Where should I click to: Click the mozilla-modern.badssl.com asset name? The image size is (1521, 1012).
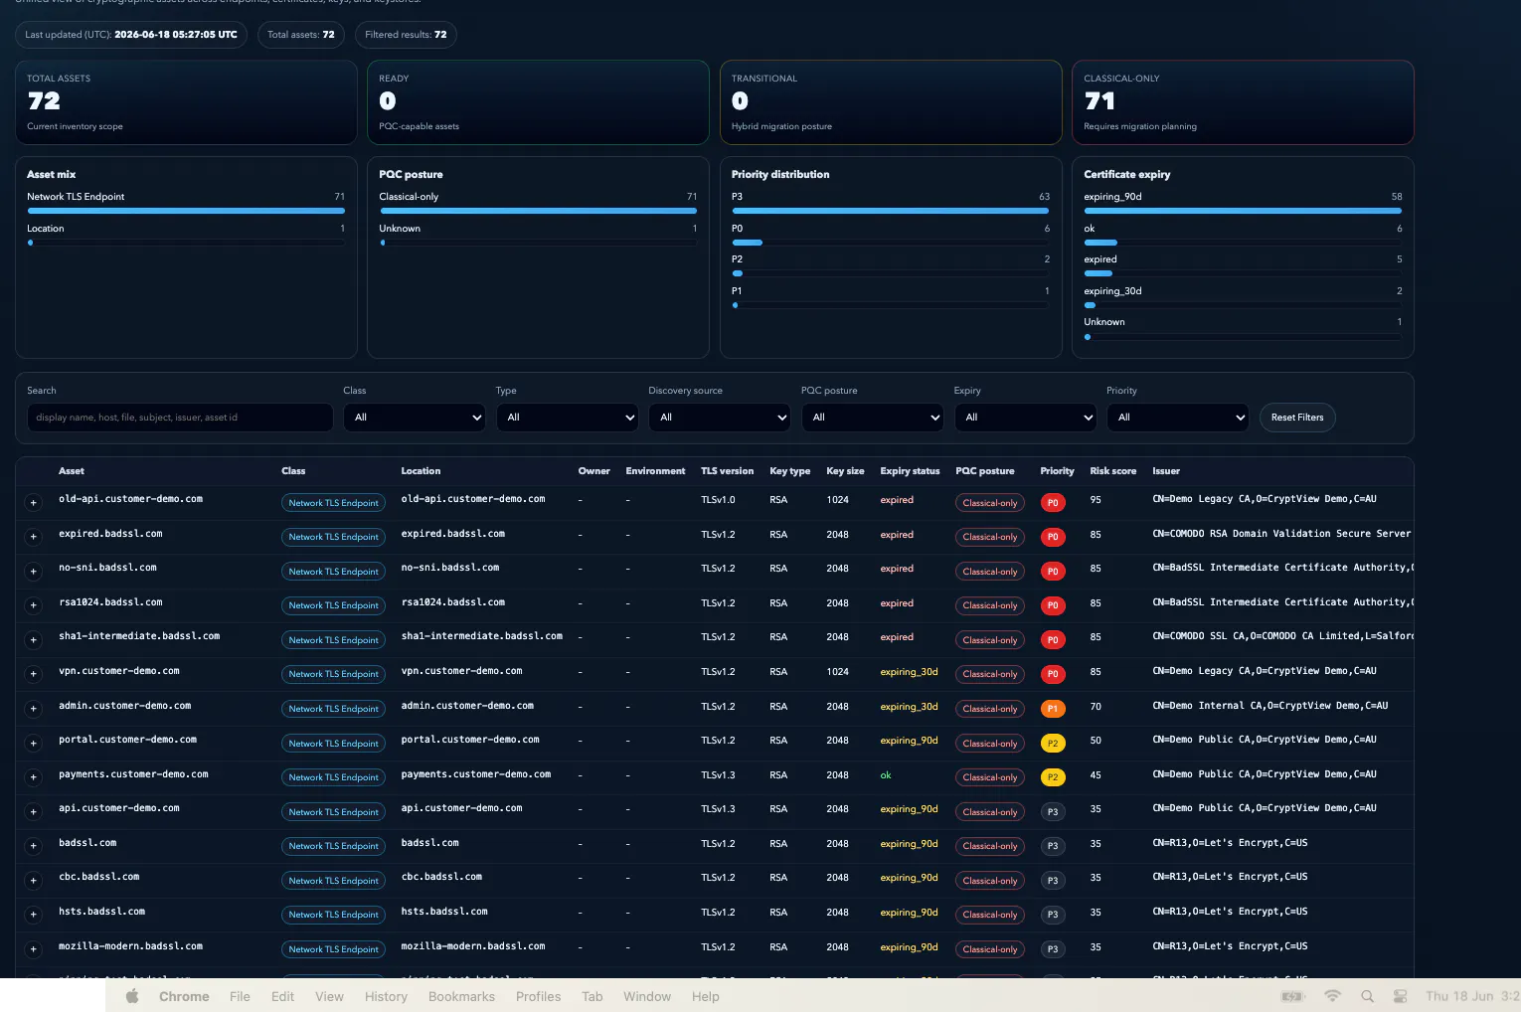(130, 946)
